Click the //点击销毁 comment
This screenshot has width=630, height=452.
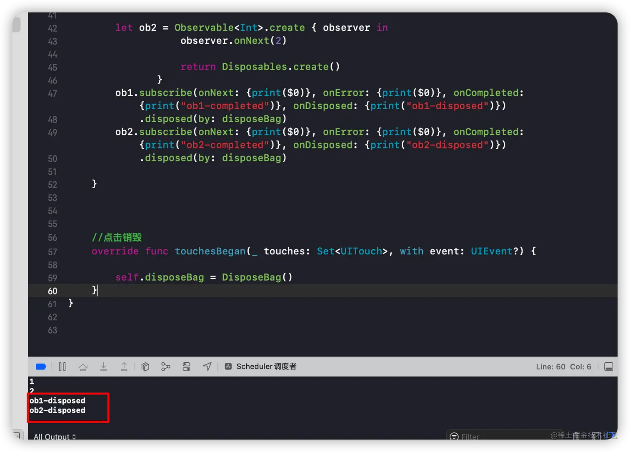[117, 237]
